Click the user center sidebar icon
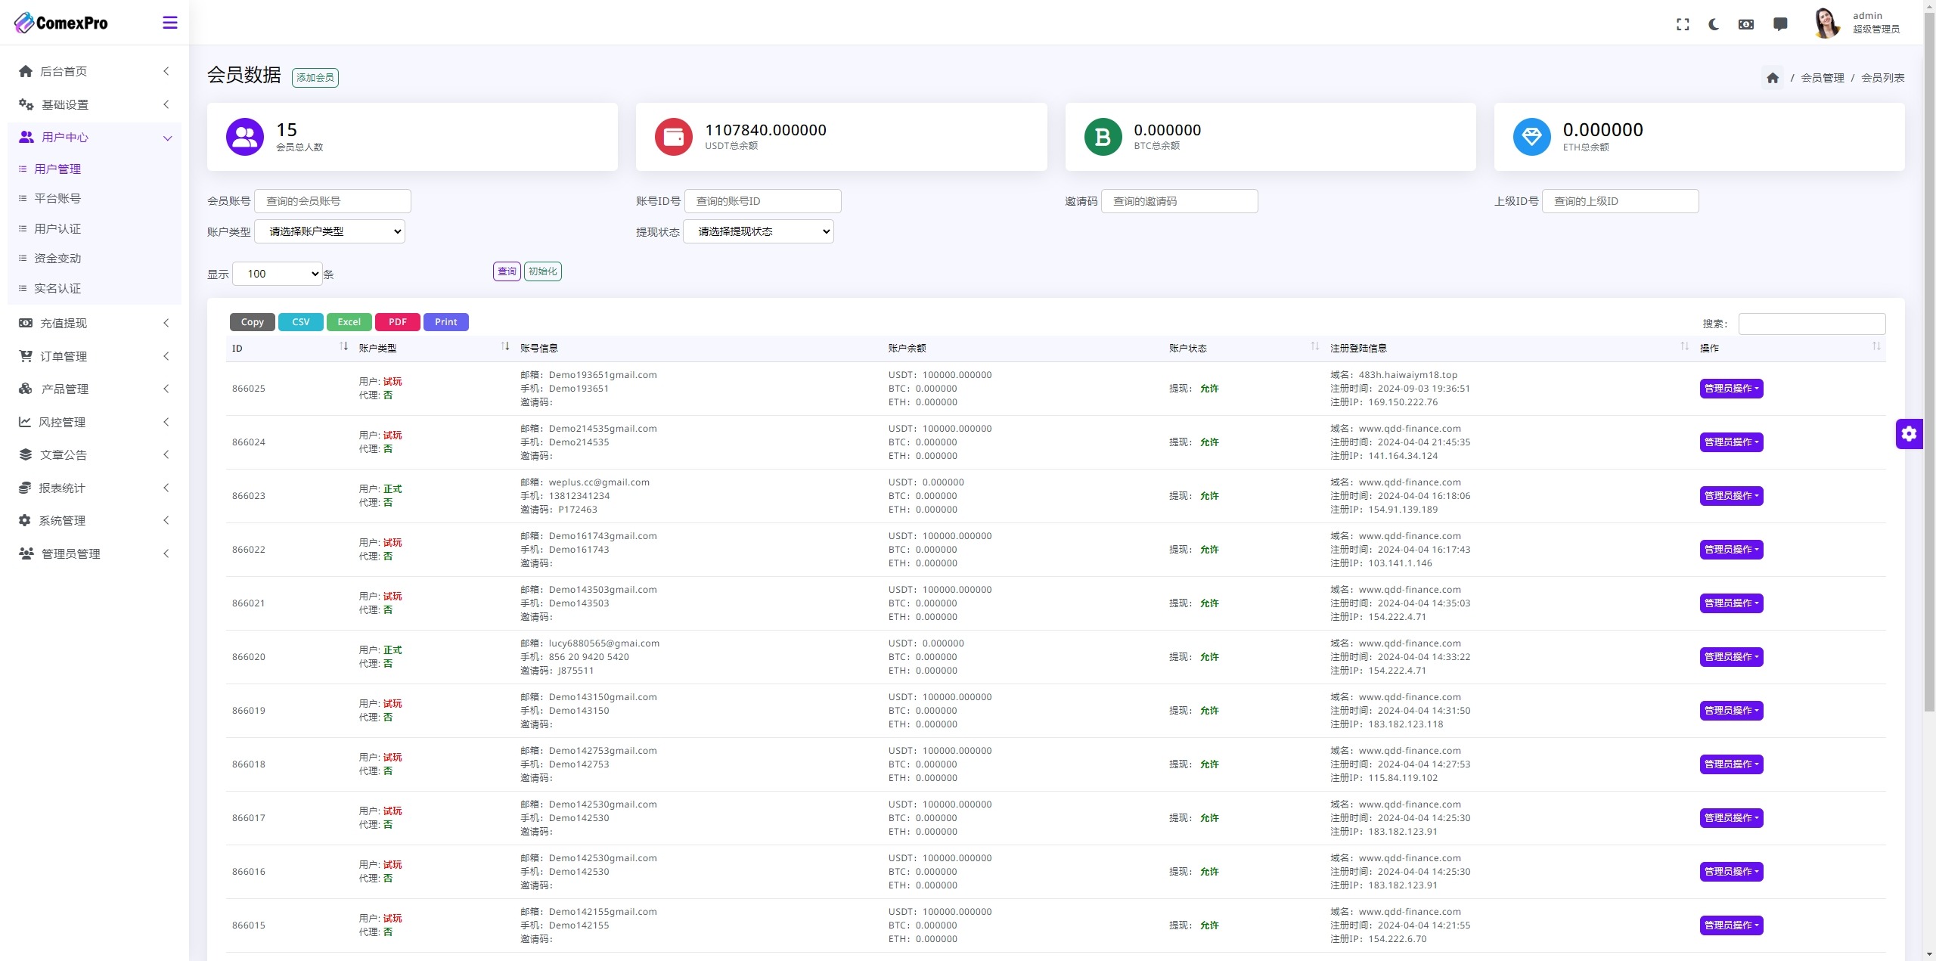This screenshot has width=1936, height=961. (26, 137)
